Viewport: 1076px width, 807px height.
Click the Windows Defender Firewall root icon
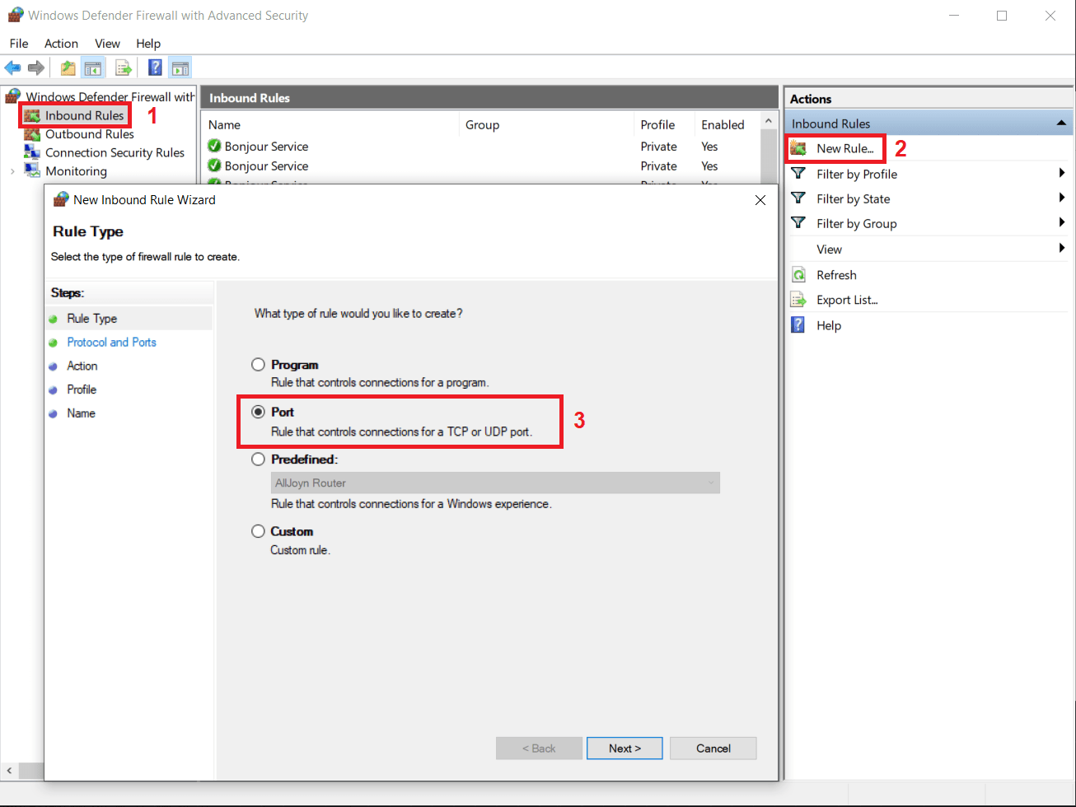click(13, 96)
